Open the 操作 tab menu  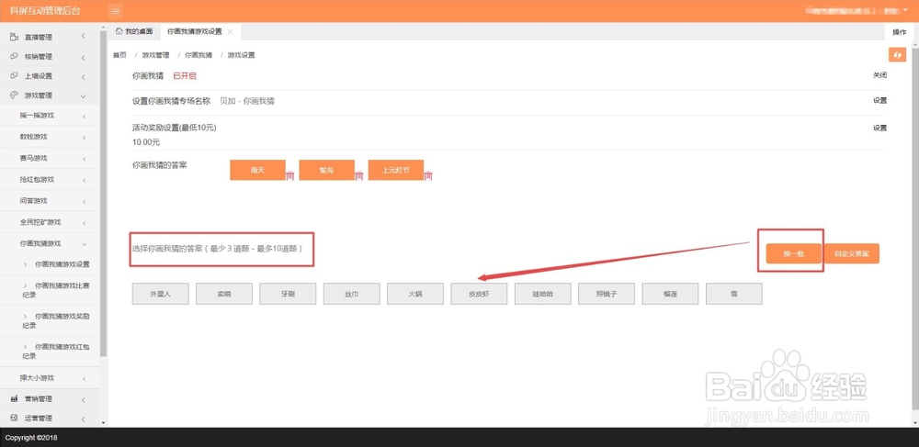tap(899, 32)
